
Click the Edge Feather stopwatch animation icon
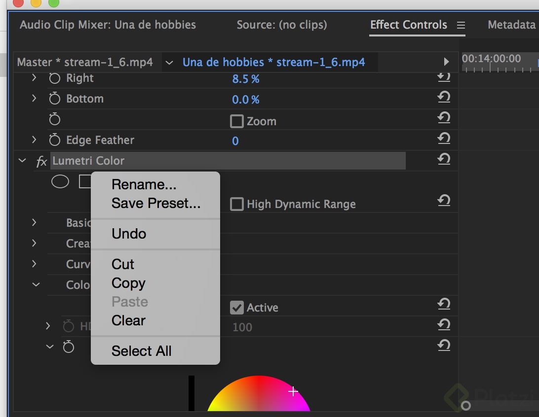coord(55,140)
